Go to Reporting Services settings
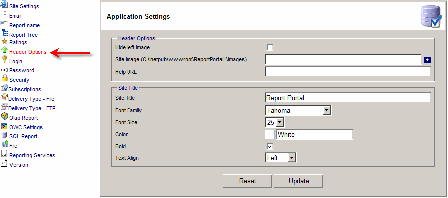This screenshot has width=448, height=198. (32, 155)
